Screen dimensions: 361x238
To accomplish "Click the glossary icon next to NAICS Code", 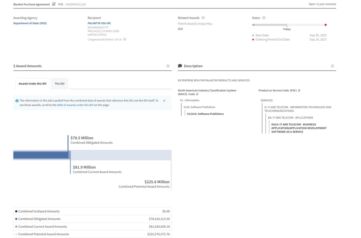I will 197,94.
